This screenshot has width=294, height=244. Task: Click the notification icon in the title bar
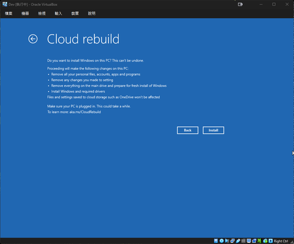click(x=240, y=4)
